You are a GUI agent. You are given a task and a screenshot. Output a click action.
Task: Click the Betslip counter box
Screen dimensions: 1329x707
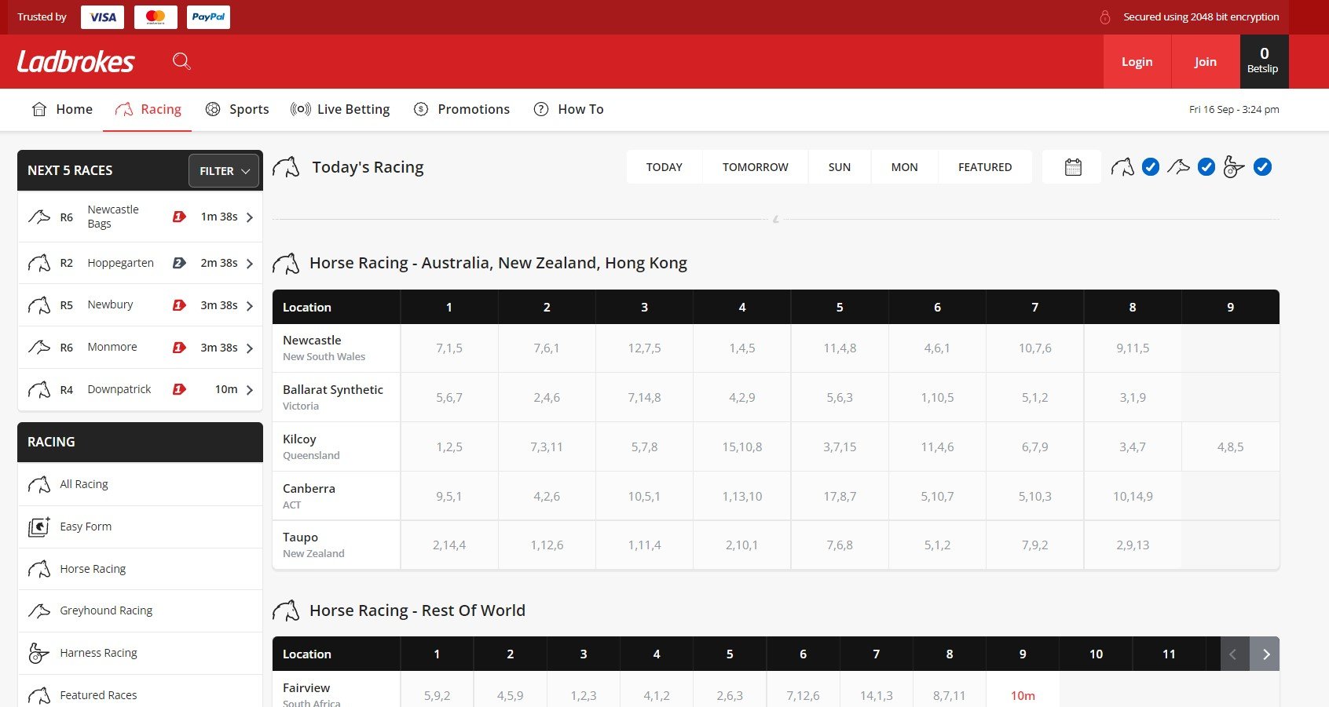(x=1264, y=61)
